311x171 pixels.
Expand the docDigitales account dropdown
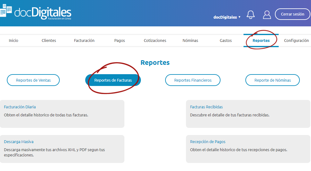(227, 17)
